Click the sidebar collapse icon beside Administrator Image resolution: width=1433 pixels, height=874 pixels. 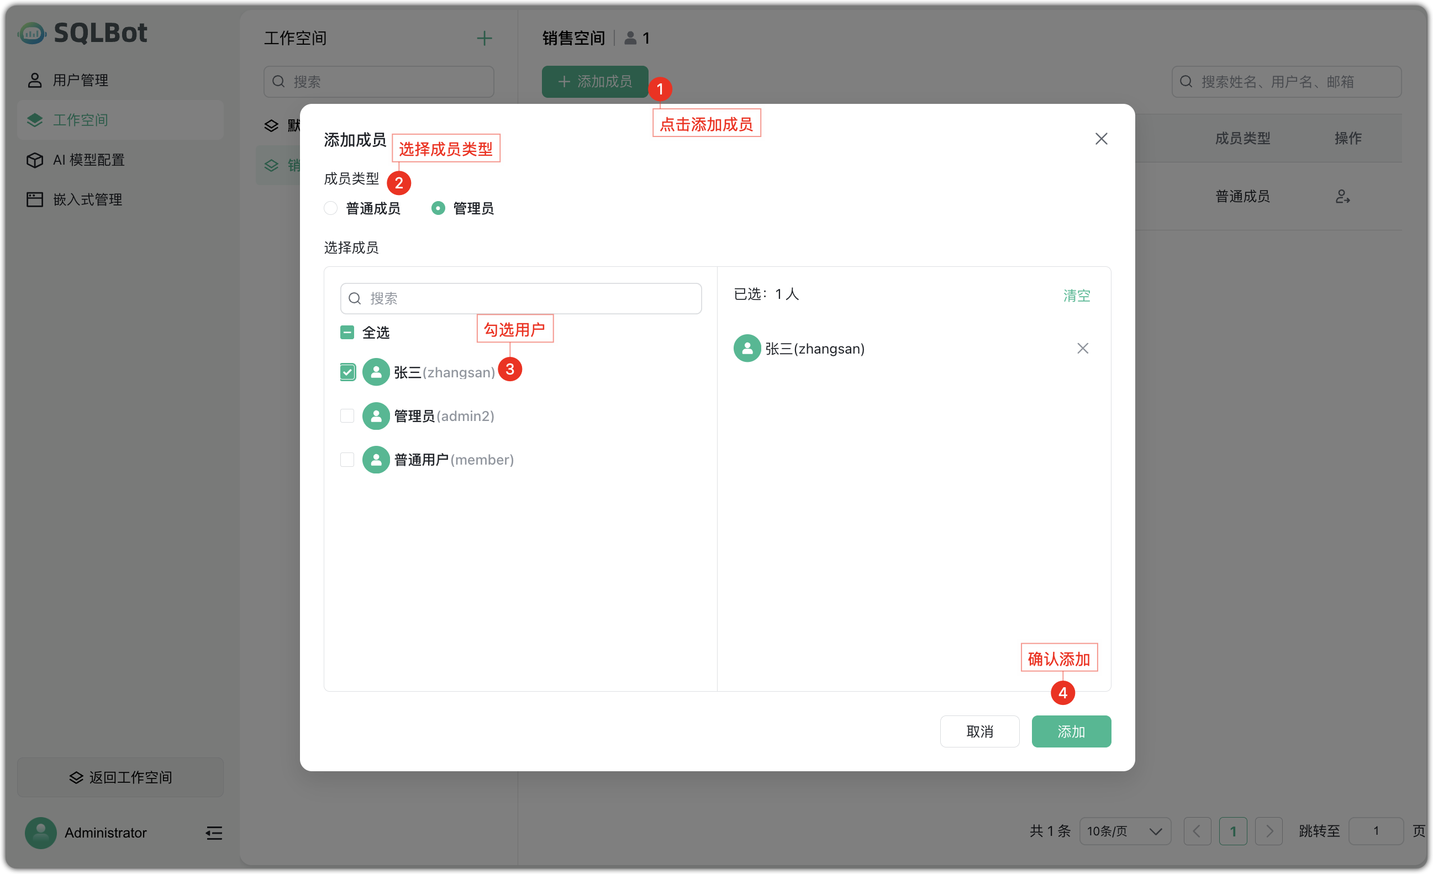tap(213, 833)
